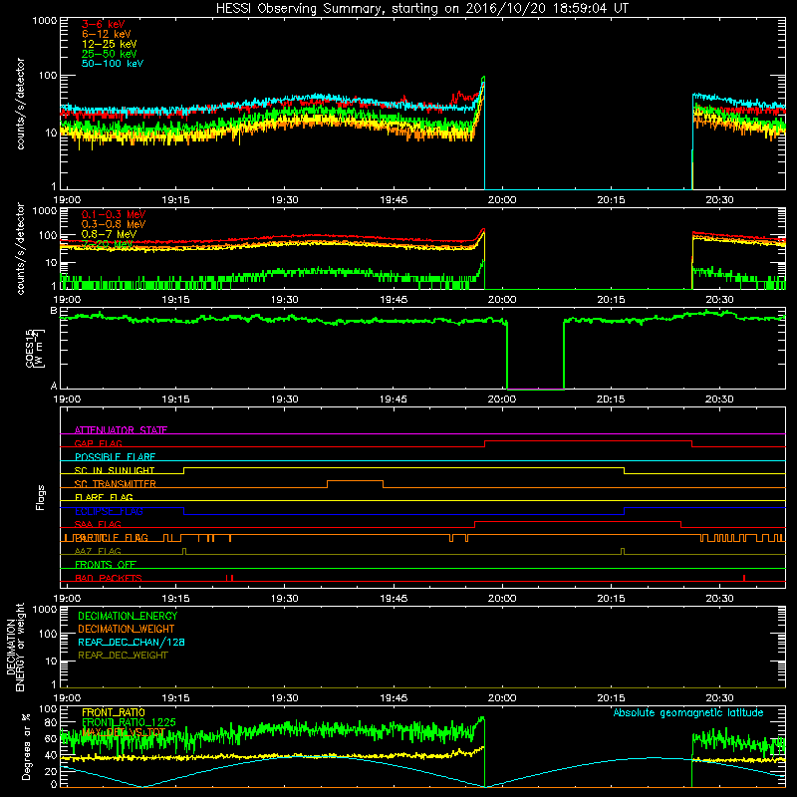This screenshot has height=797, width=797.
Task: Select the PARTICLE_FLAG label
Action: pos(112,538)
